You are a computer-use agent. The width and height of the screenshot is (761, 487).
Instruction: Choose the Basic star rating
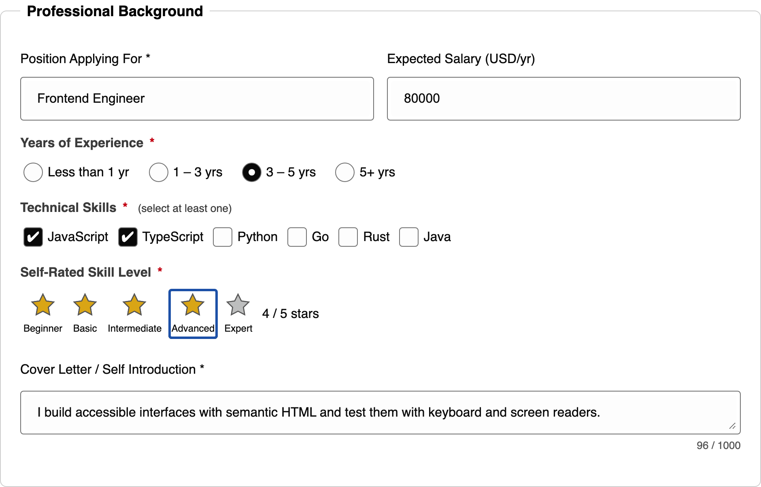pos(85,305)
